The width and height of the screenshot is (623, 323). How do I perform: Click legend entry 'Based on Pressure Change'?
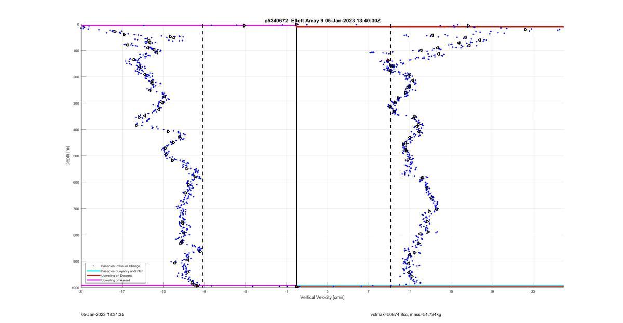120,266
